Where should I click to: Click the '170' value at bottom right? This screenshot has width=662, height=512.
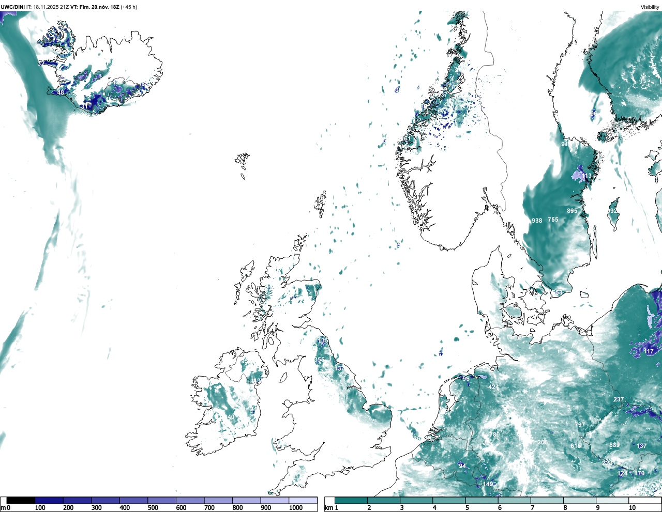click(640, 473)
